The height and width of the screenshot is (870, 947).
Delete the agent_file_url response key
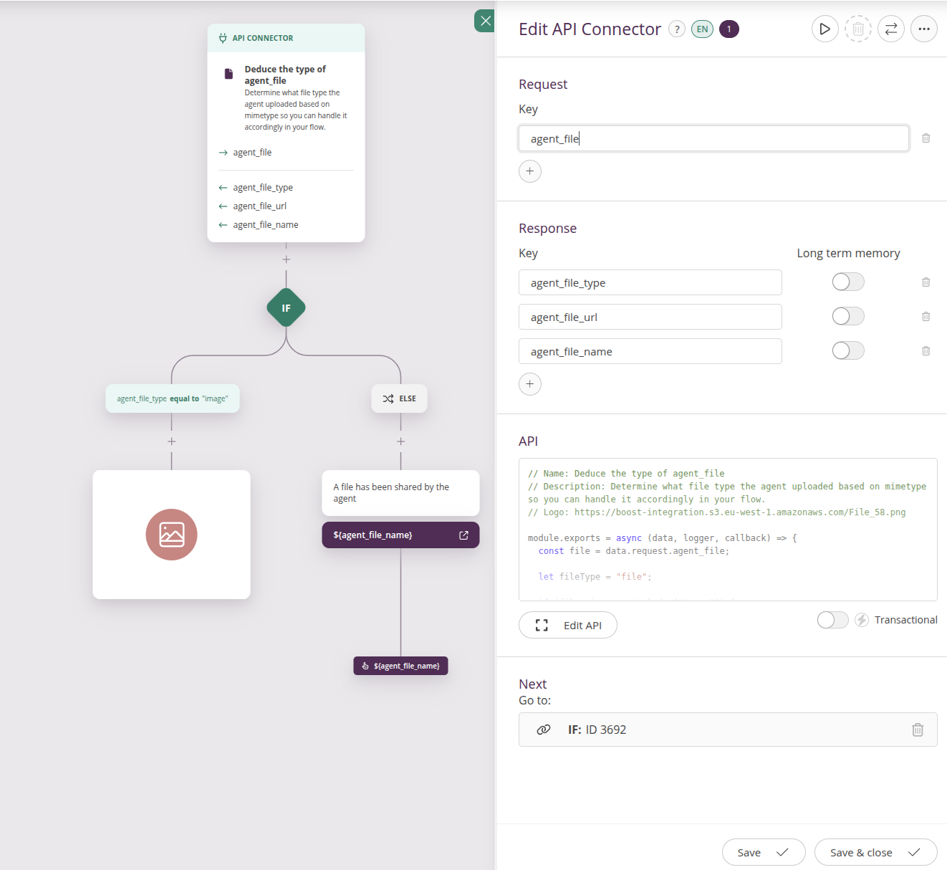coord(926,317)
